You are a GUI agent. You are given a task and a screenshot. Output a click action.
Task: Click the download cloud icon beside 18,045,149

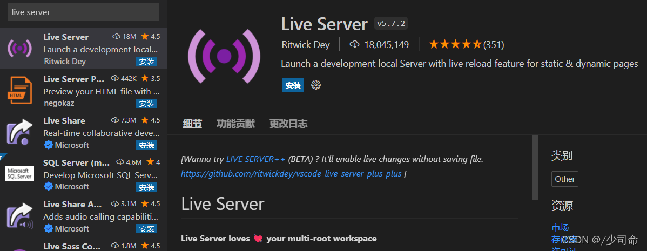point(354,44)
